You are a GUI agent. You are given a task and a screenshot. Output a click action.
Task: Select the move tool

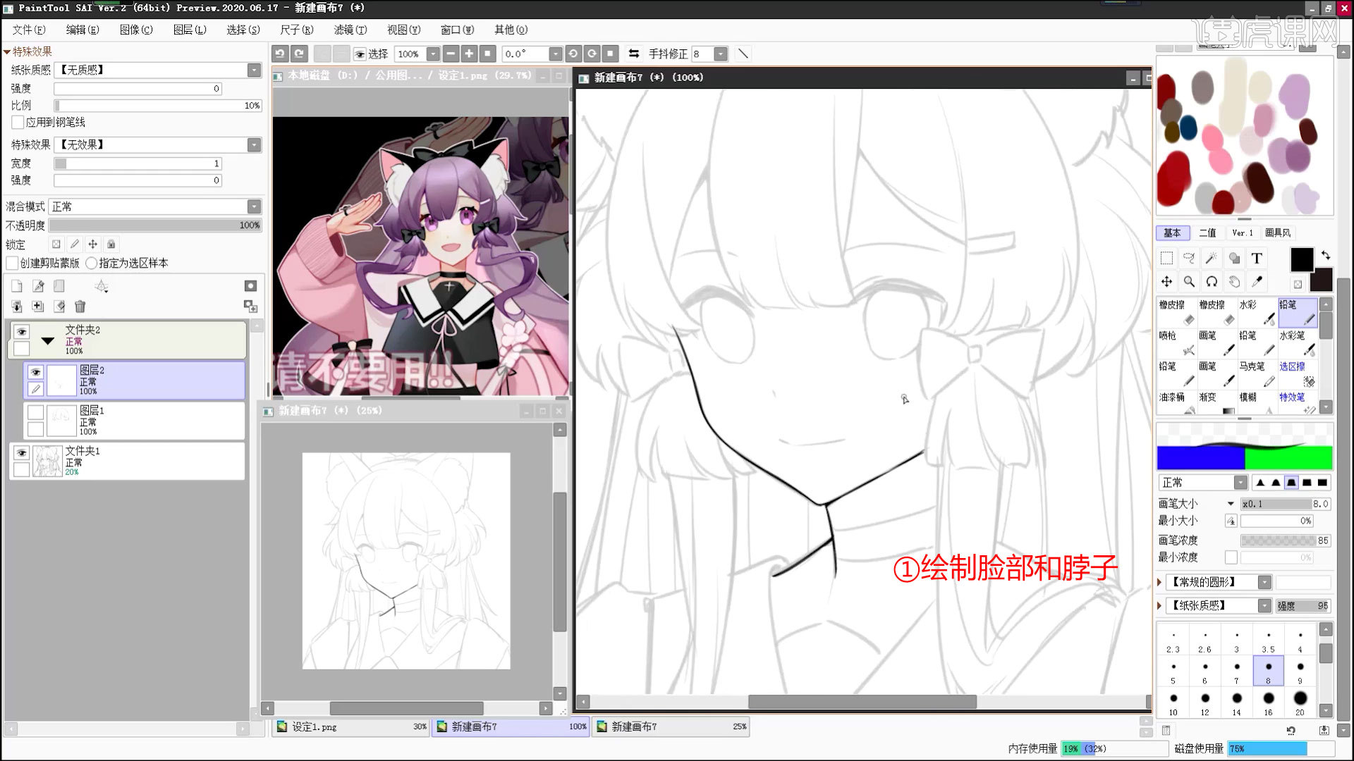[x=1166, y=282]
